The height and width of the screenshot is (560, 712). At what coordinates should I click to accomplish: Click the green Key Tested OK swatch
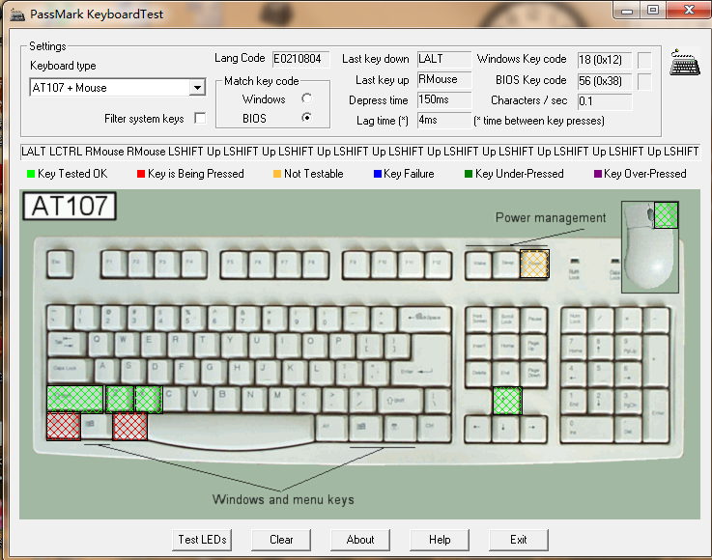pos(31,174)
